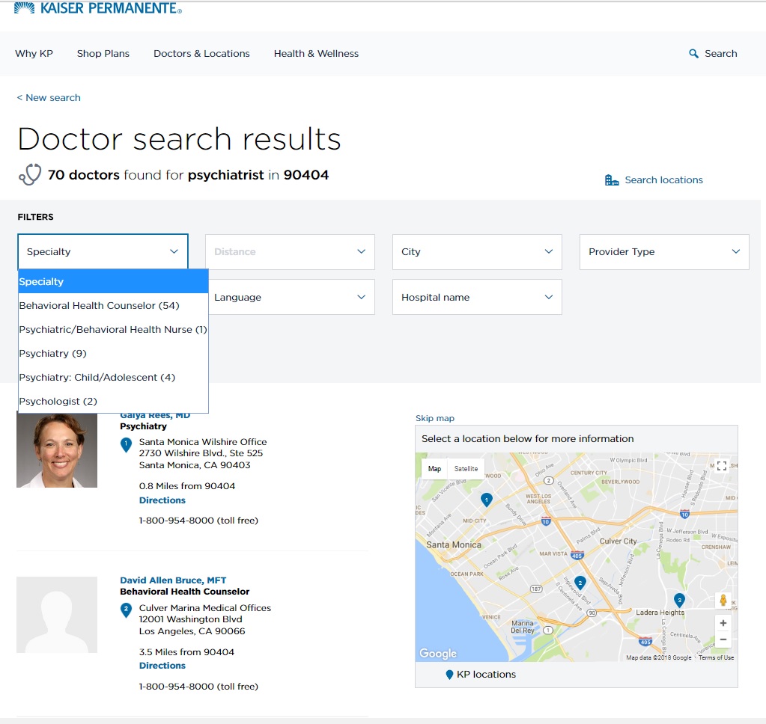Click the Skip map link
The image size is (766, 724).
point(435,418)
